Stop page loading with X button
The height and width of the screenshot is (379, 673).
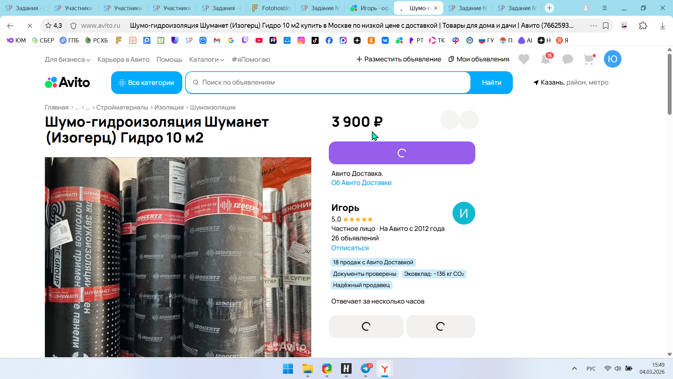click(x=30, y=26)
